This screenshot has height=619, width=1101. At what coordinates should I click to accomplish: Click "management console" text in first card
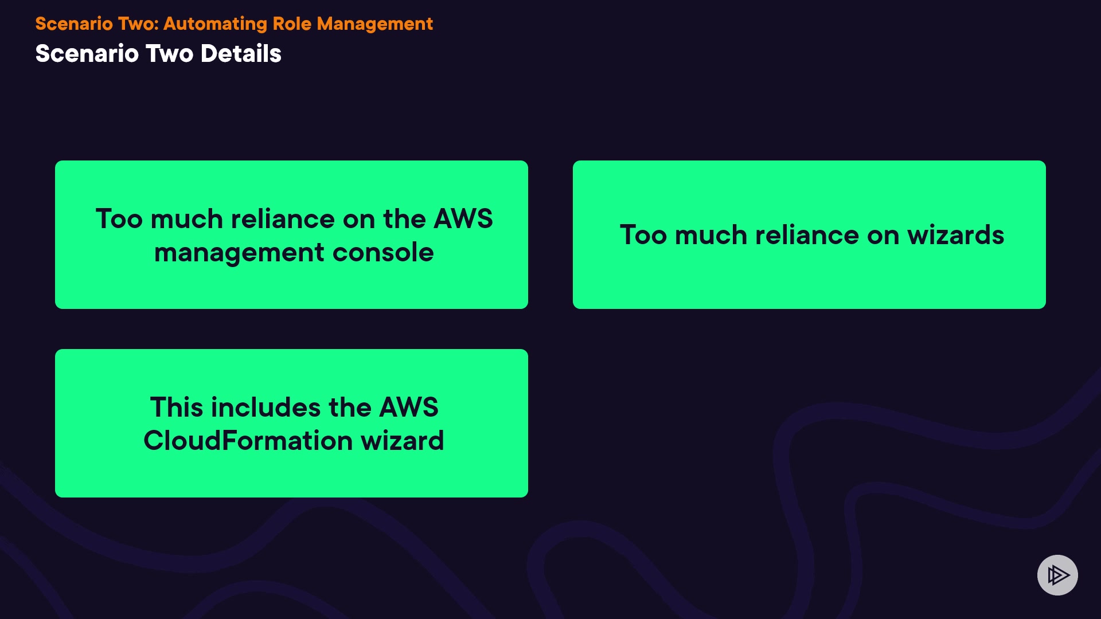coord(294,252)
